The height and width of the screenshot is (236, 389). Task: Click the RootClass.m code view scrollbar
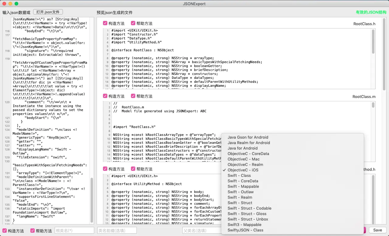coord(373,105)
